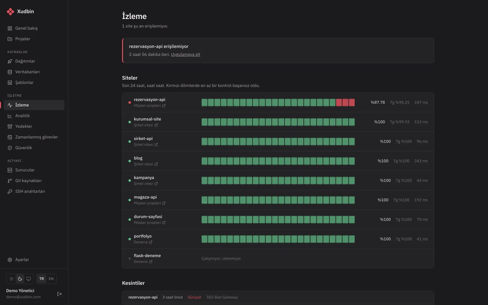
Task: Select EN language option
Action: (x=51, y=279)
